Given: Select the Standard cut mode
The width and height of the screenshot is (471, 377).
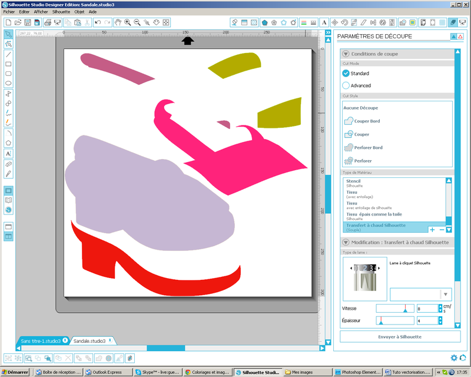Looking at the screenshot, I should point(346,74).
